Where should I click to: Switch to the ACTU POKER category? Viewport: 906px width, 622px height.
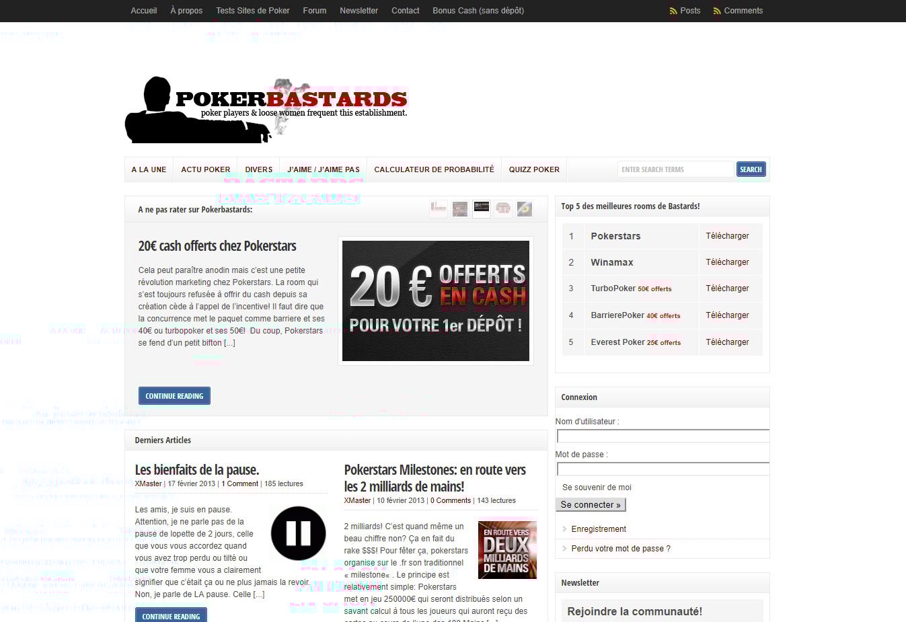tap(206, 169)
